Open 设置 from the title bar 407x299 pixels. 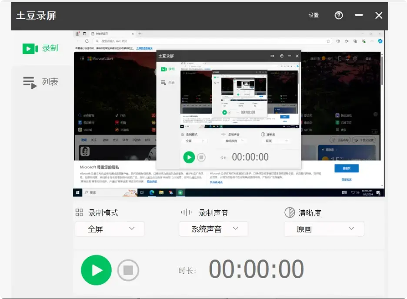[314, 16]
